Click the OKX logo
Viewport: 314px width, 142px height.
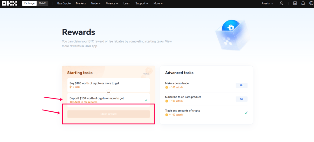coord(10,3)
